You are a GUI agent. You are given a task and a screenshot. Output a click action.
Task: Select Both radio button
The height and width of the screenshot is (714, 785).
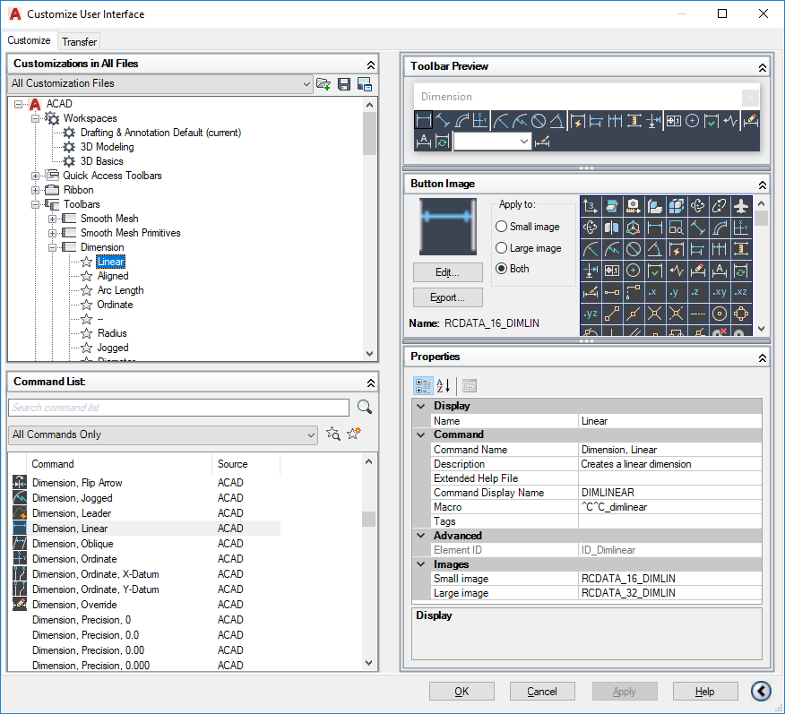(x=501, y=269)
